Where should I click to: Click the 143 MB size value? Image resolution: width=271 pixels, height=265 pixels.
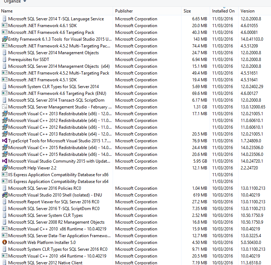200,39
